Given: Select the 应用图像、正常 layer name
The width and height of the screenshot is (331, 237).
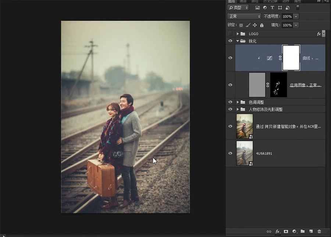Looking at the screenshot, I should [306, 85].
